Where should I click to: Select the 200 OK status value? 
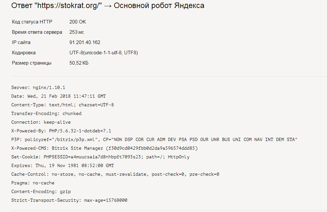77,22
